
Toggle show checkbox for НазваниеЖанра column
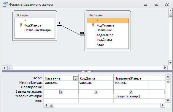click(131, 92)
